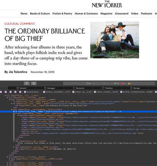Screen dimensions: 157x166
Task: Open the Debugger tab
Action: coord(50,88)
